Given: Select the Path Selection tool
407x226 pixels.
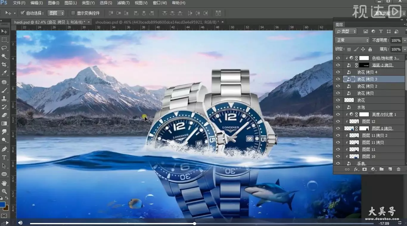Looking at the screenshot, I should coord(4,166).
